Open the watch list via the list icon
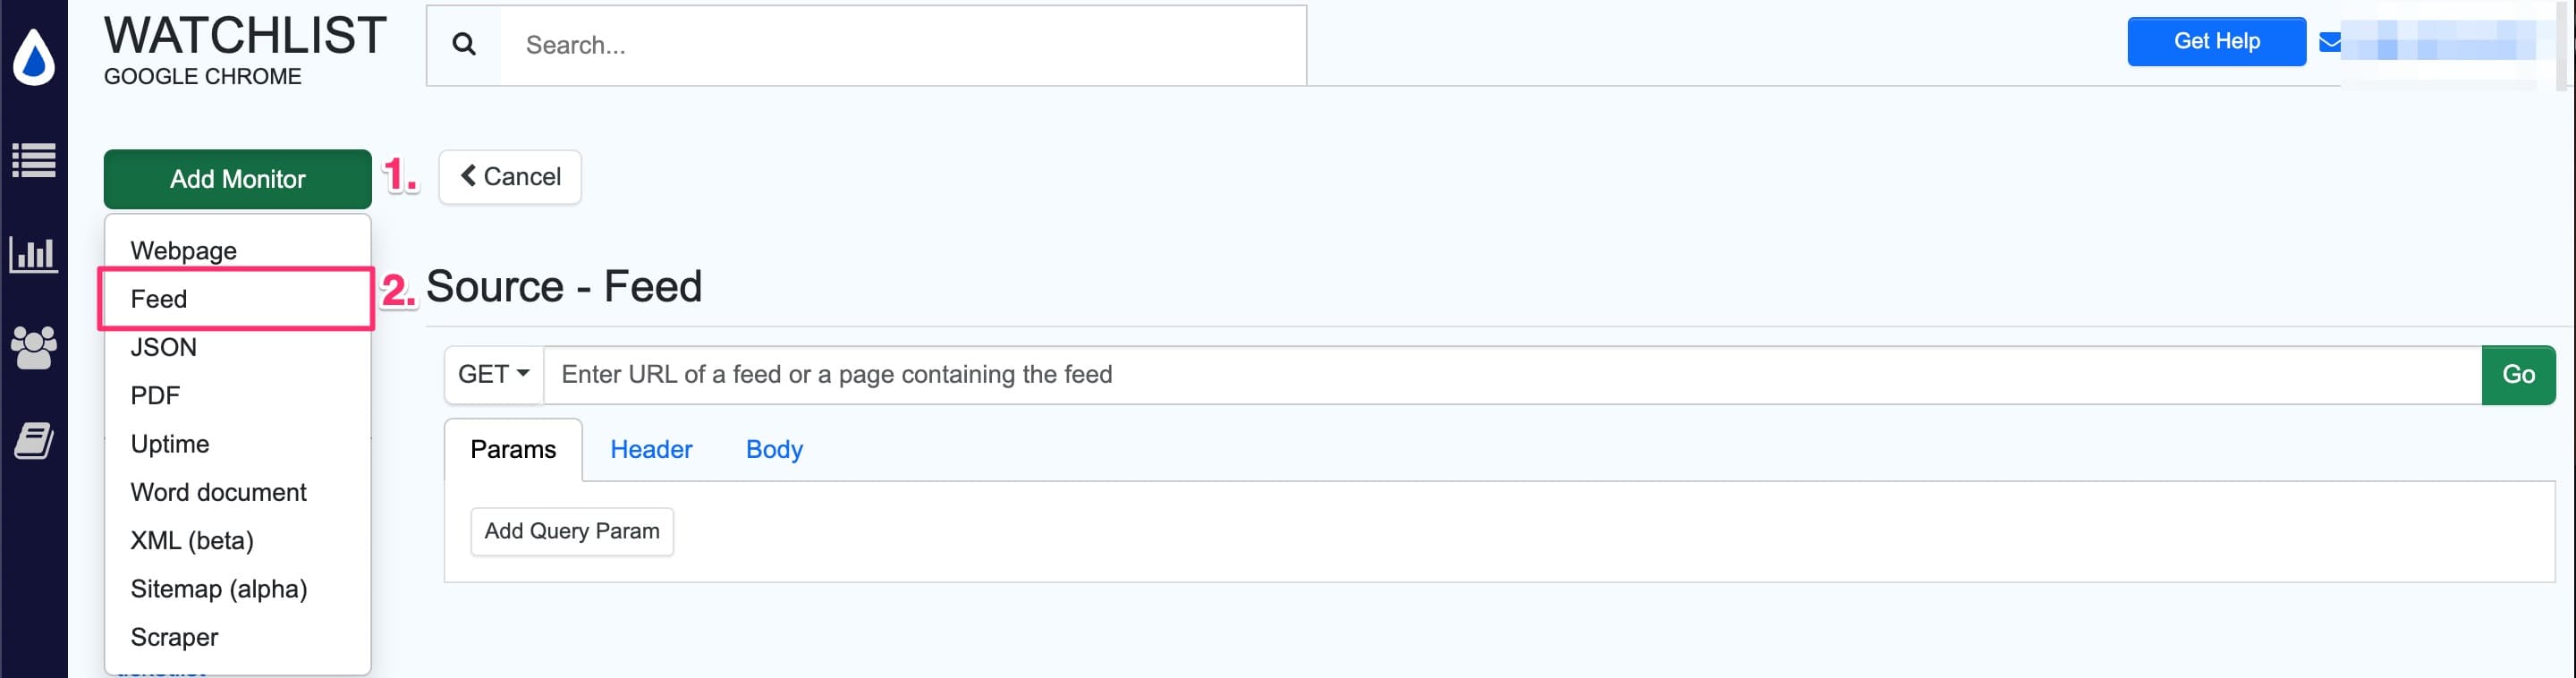Image resolution: width=2576 pixels, height=678 pixels. [33, 160]
